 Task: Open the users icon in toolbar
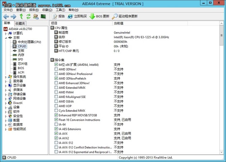(x=36, y=17)
